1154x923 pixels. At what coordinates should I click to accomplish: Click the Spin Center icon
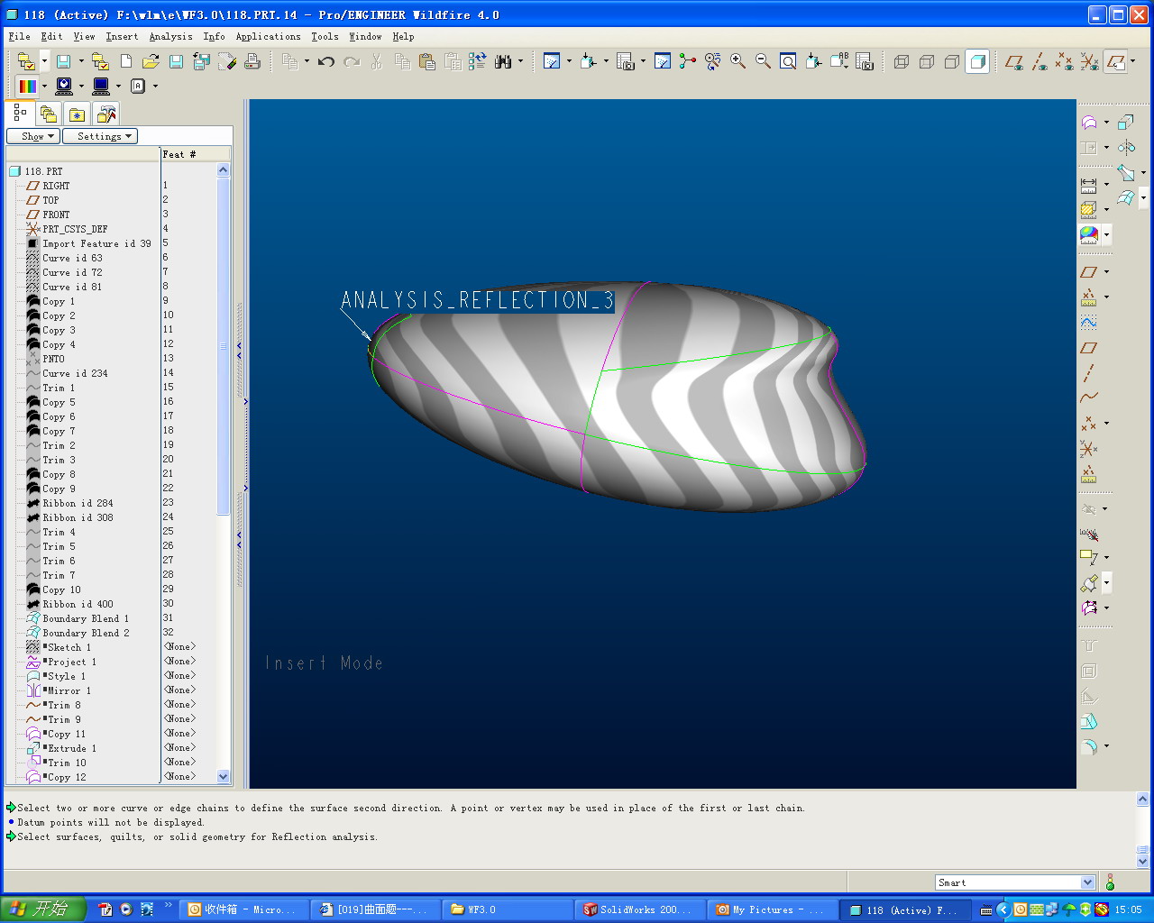[x=688, y=61]
